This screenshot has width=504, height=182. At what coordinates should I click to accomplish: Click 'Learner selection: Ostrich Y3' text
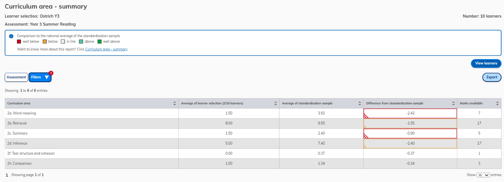click(x=32, y=16)
